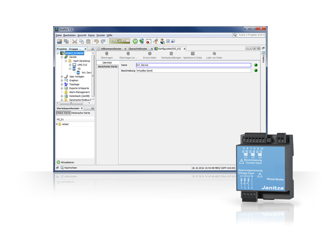Click the open project toolbar icon
This screenshot has height=230, width=329.
pos(60,41)
